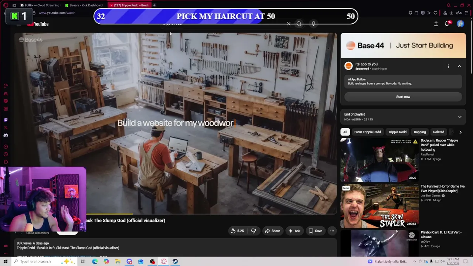The image size is (473, 266).
Task: Select the All filter chip
Action: click(x=345, y=132)
